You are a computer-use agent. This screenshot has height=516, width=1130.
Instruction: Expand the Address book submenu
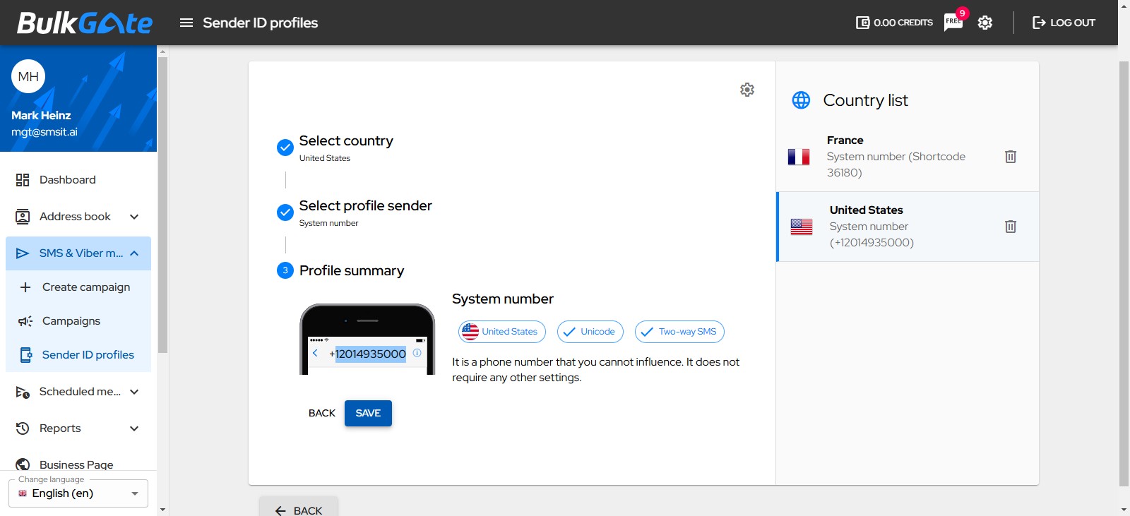[134, 217]
